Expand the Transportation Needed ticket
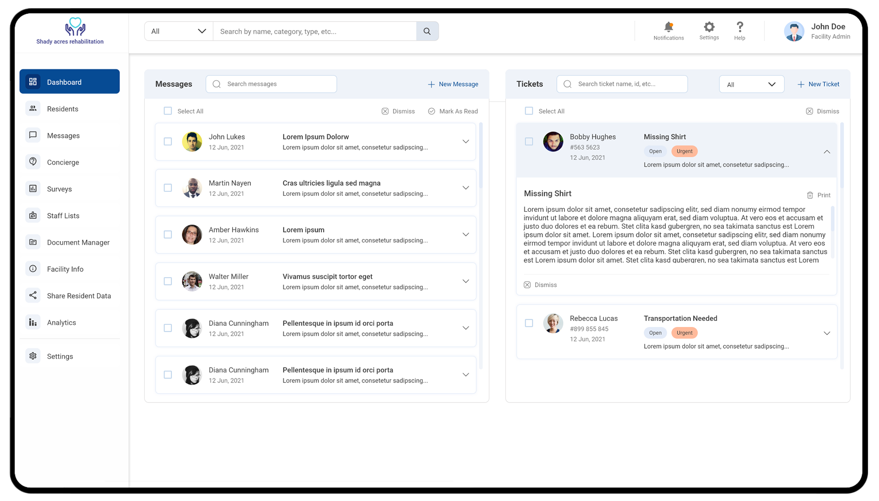This screenshot has height=501, width=879. point(827,333)
